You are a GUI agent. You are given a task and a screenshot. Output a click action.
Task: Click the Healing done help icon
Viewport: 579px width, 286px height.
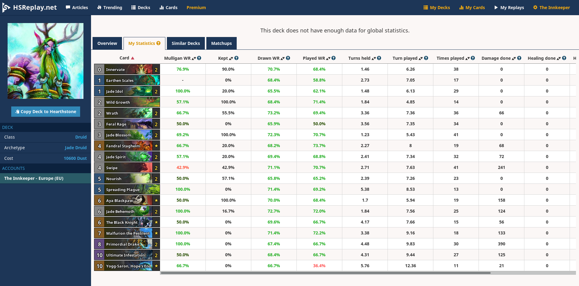point(564,58)
